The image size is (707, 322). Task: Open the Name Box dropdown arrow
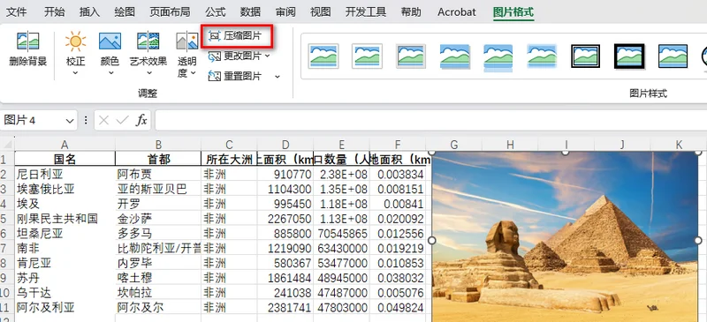click(70, 121)
